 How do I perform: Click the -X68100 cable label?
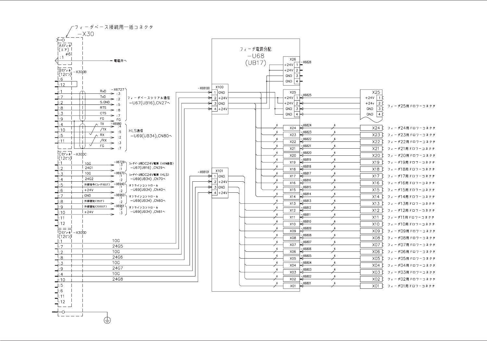(204, 88)
